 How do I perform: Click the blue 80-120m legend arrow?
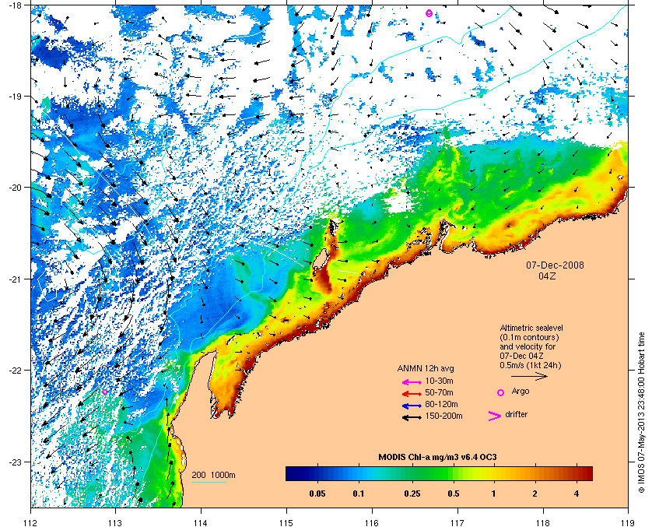[412, 406]
